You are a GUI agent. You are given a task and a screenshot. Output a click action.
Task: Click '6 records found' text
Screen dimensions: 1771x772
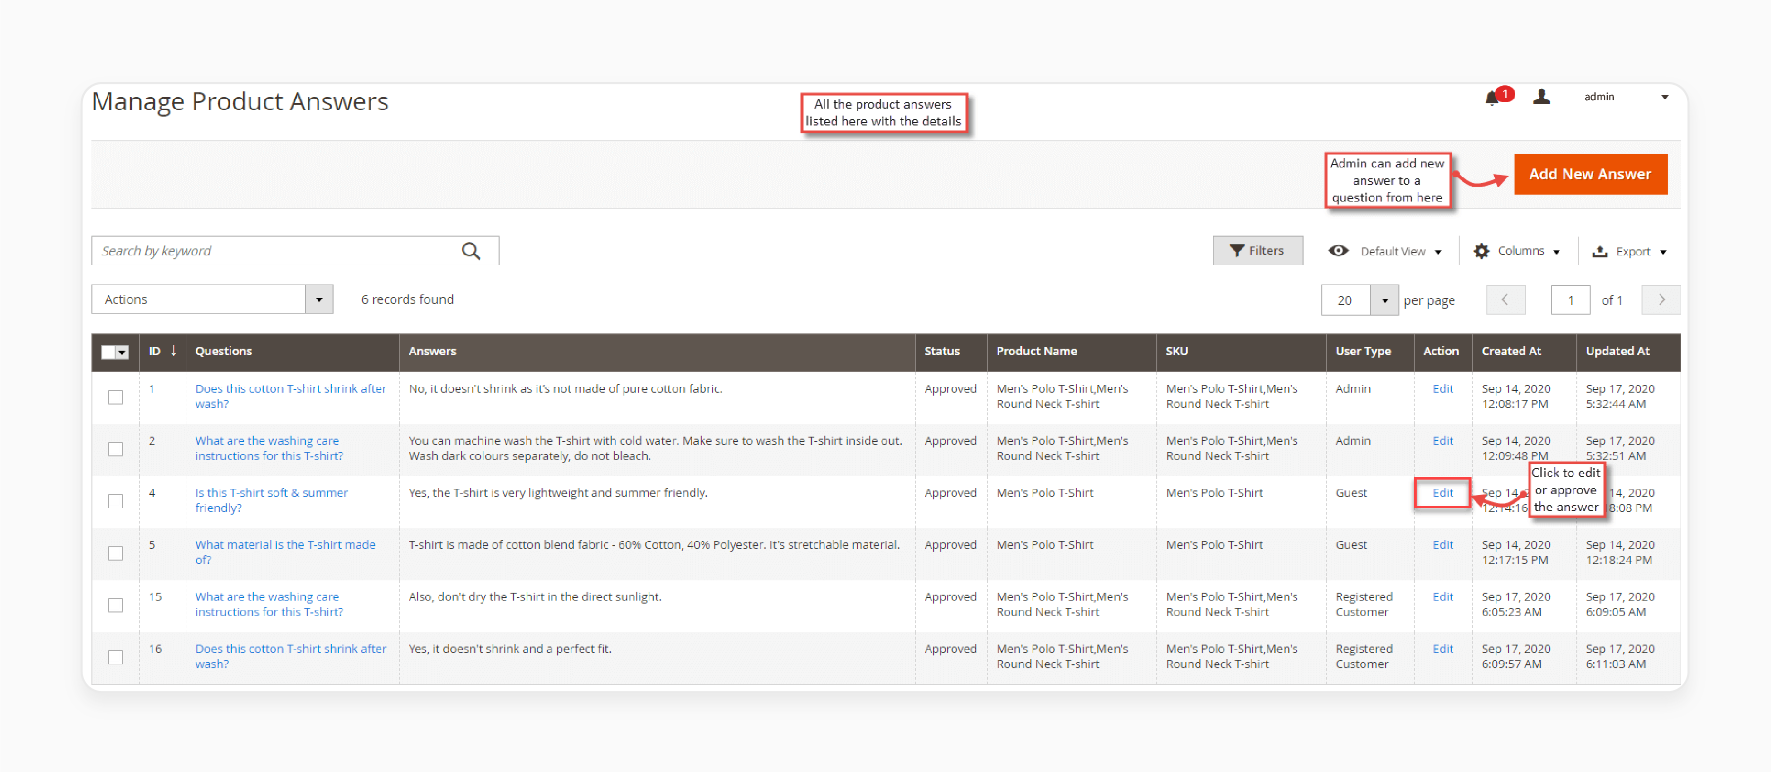tap(408, 300)
